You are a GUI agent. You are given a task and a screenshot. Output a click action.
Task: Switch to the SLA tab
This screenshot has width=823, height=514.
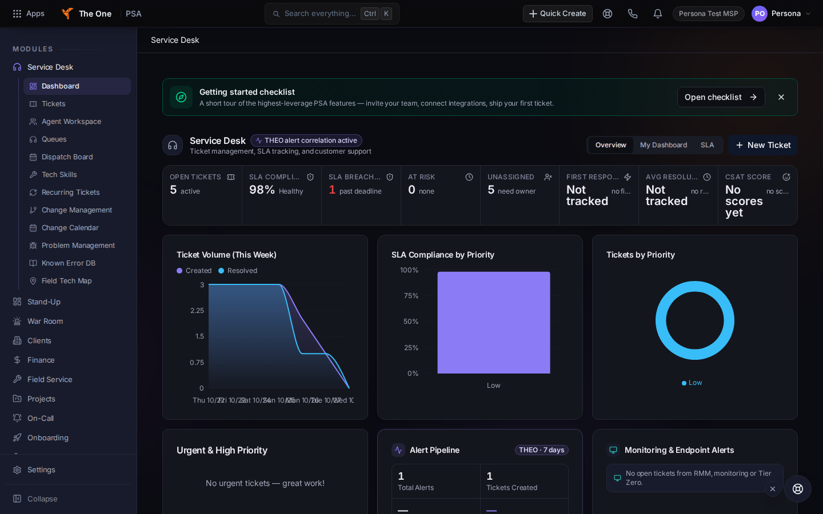(708, 145)
